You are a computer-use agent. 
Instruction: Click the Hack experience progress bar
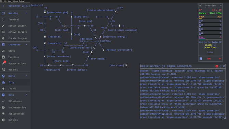(x=210, y=18)
